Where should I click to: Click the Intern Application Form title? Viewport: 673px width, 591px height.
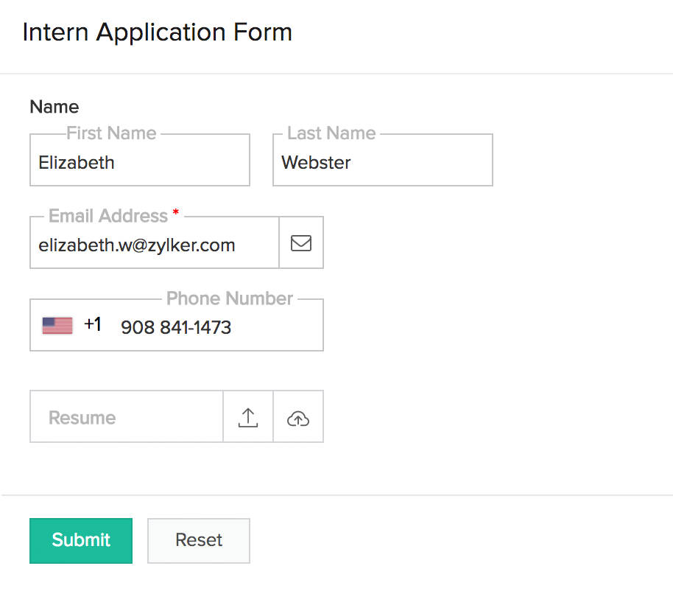(157, 32)
